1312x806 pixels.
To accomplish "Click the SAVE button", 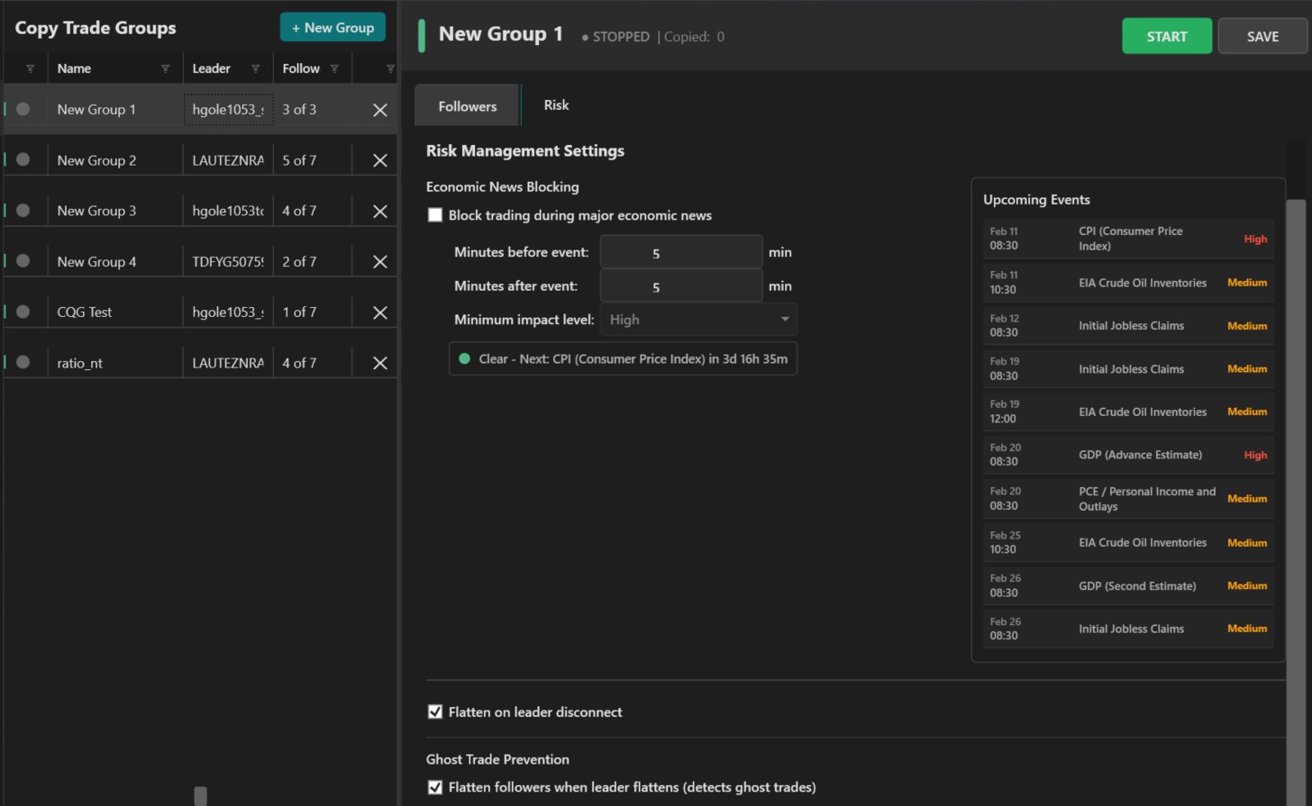I will [1262, 36].
